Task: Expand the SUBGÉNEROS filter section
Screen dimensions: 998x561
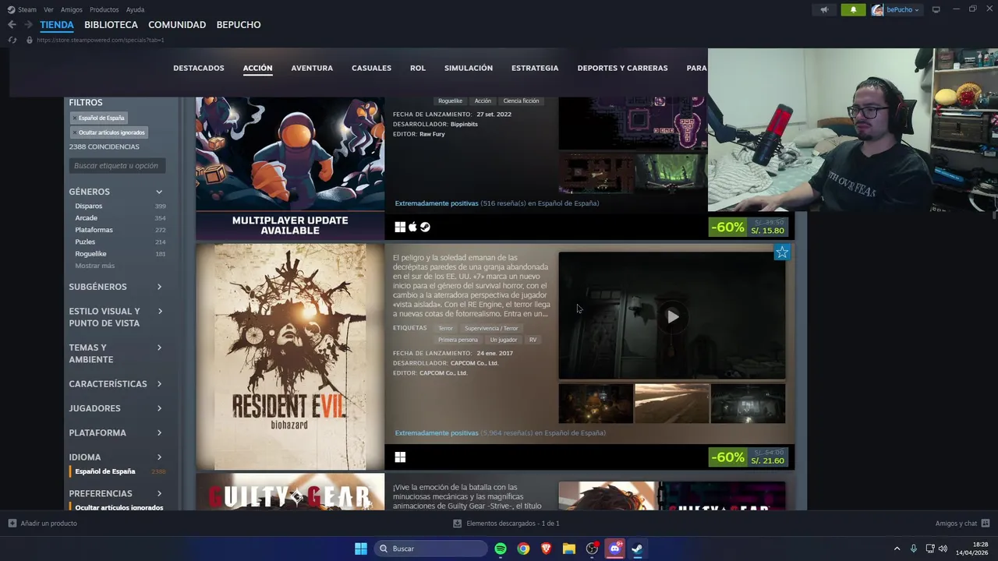Action: (x=116, y=287)
